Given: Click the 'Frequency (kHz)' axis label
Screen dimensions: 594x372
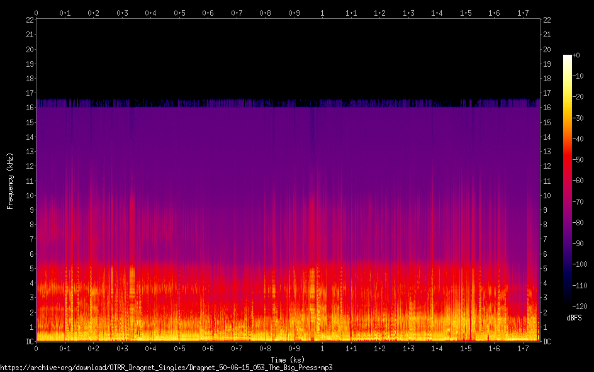Looking at the screenshot, I should coord(10,180).
